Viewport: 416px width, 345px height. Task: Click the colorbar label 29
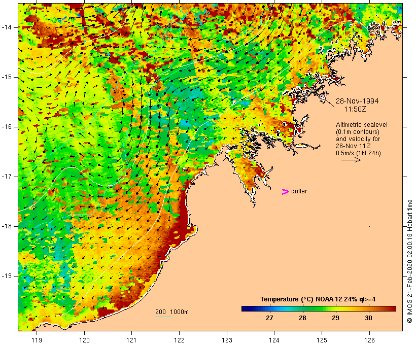click(335, 318)
